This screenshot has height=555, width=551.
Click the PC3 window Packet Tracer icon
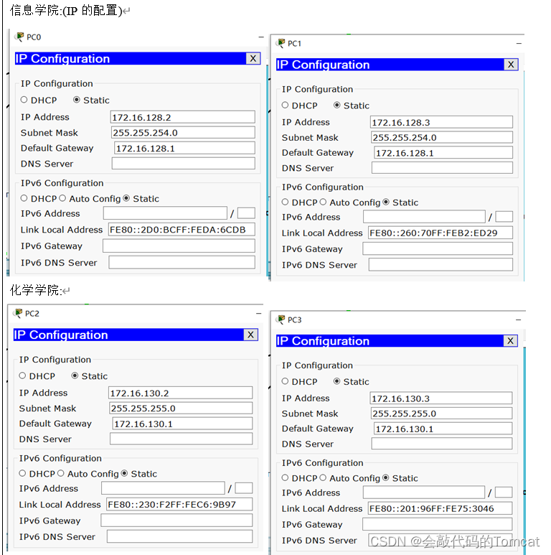tap(281, 320)
